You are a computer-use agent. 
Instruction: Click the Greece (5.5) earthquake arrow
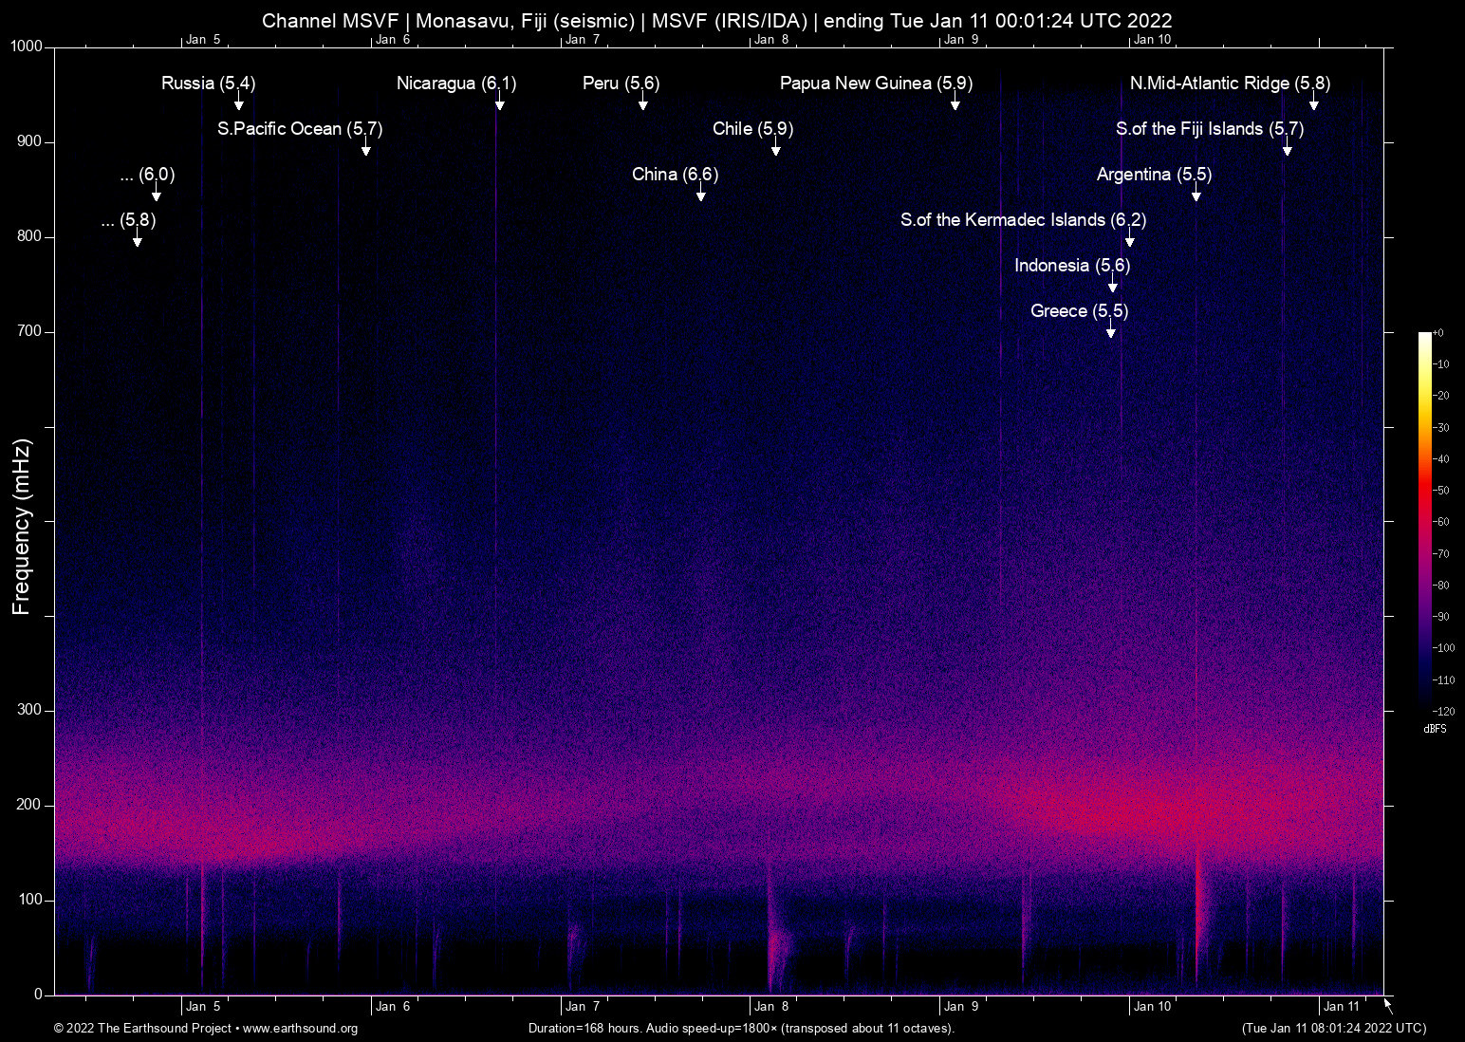1112,332
